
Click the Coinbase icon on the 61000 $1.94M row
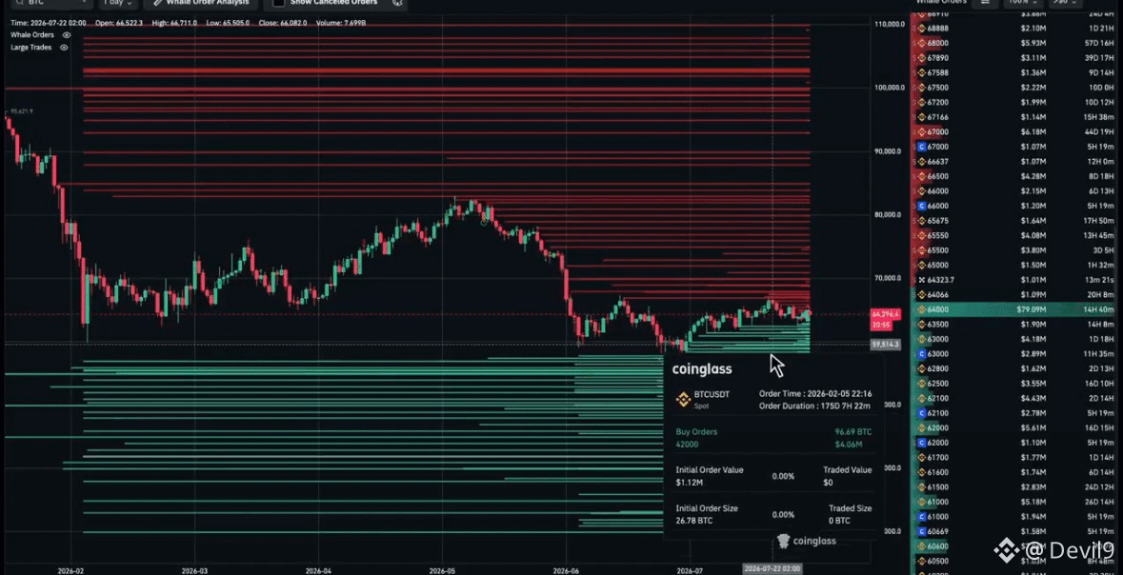(x=922, y=516)
